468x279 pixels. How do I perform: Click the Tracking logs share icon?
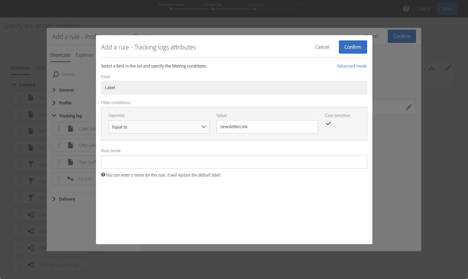click(30, 265)
